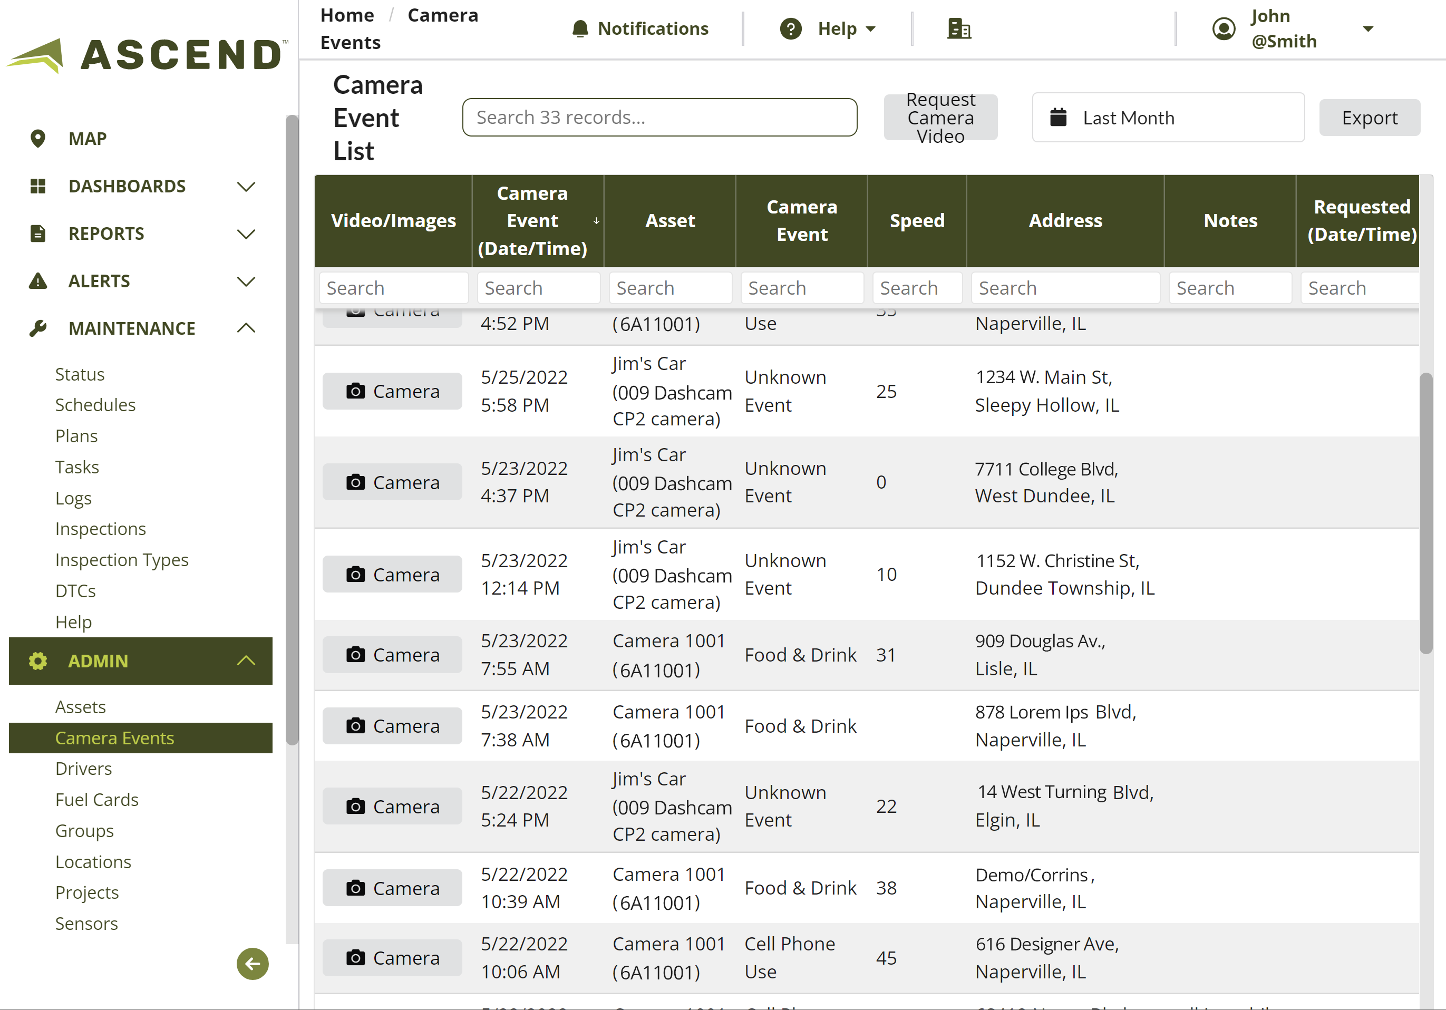The width and height of the screenshot is (1446, 1010).
Task: Select the Admin gear icon
Action: coord(36,661)
